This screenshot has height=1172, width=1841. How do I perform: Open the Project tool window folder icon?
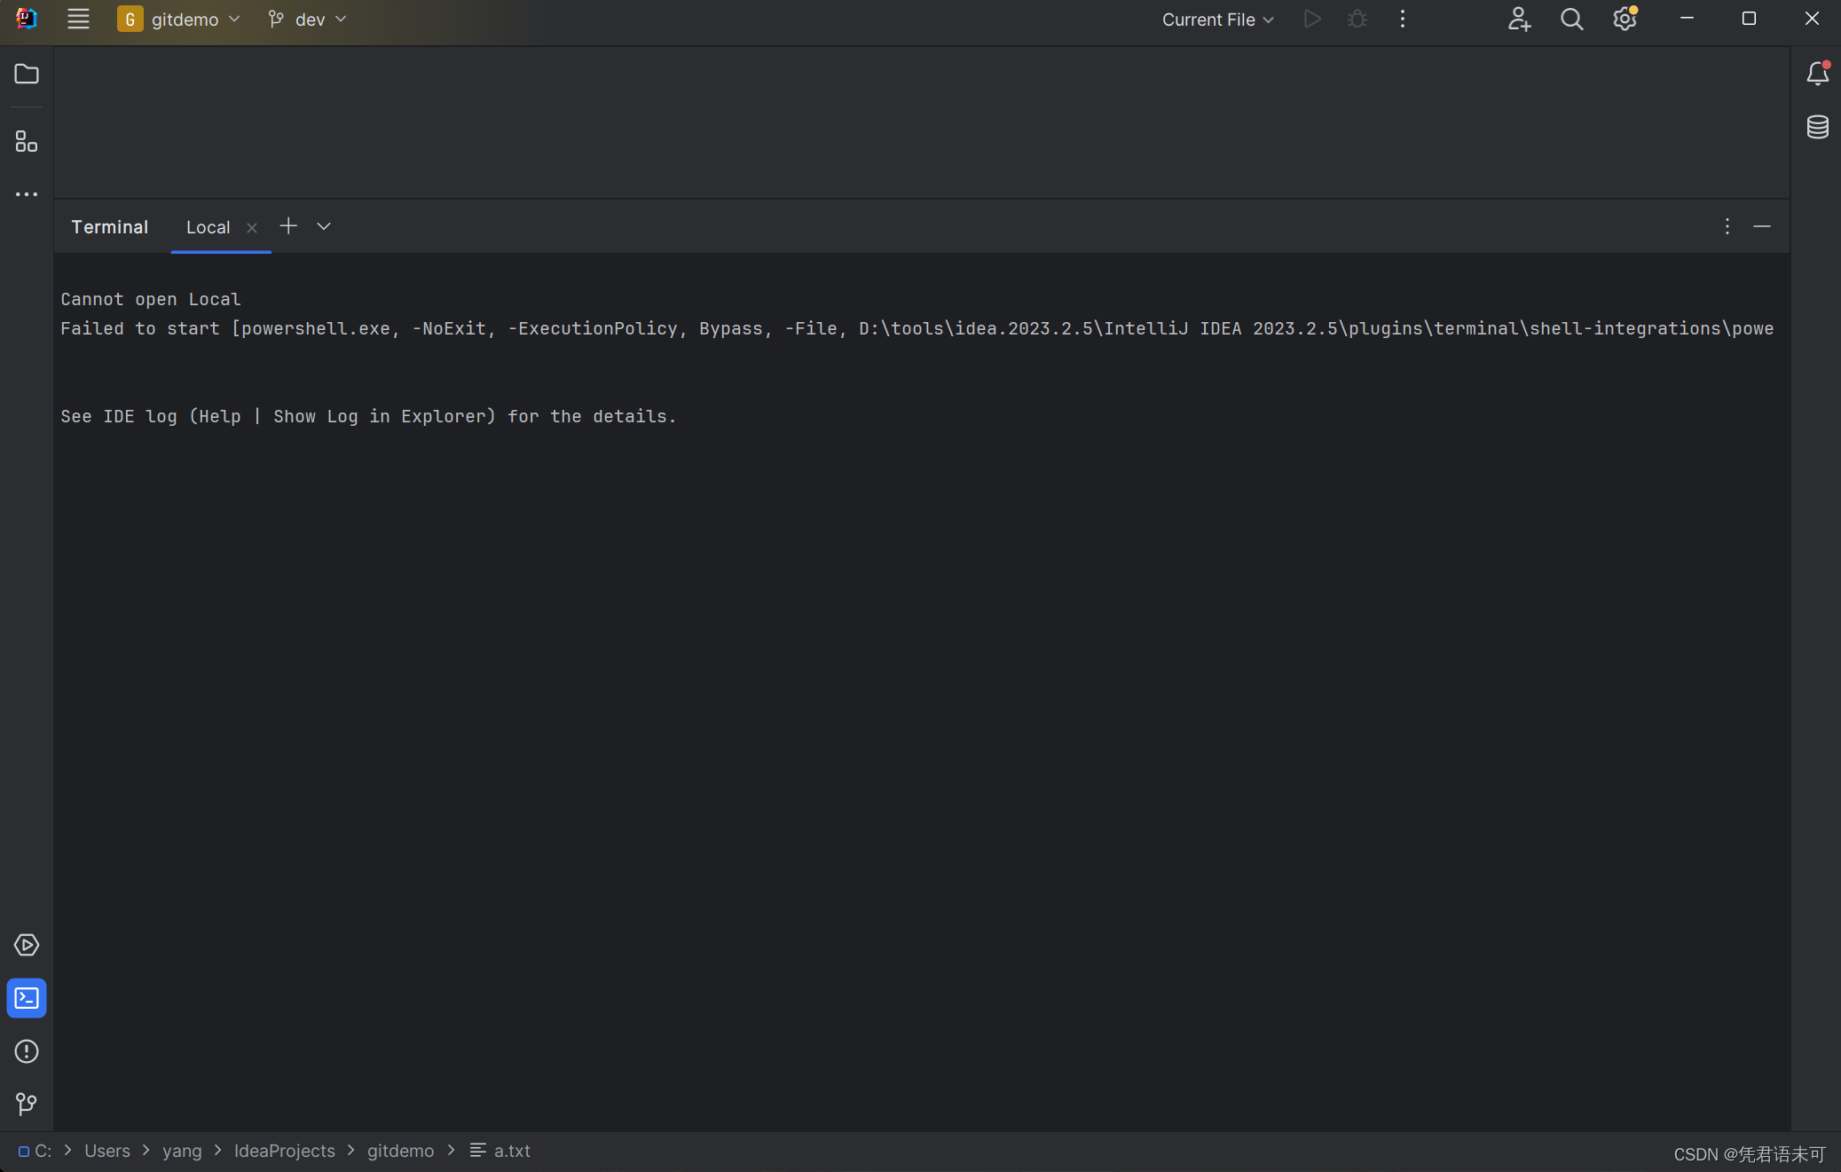(27, 74)
